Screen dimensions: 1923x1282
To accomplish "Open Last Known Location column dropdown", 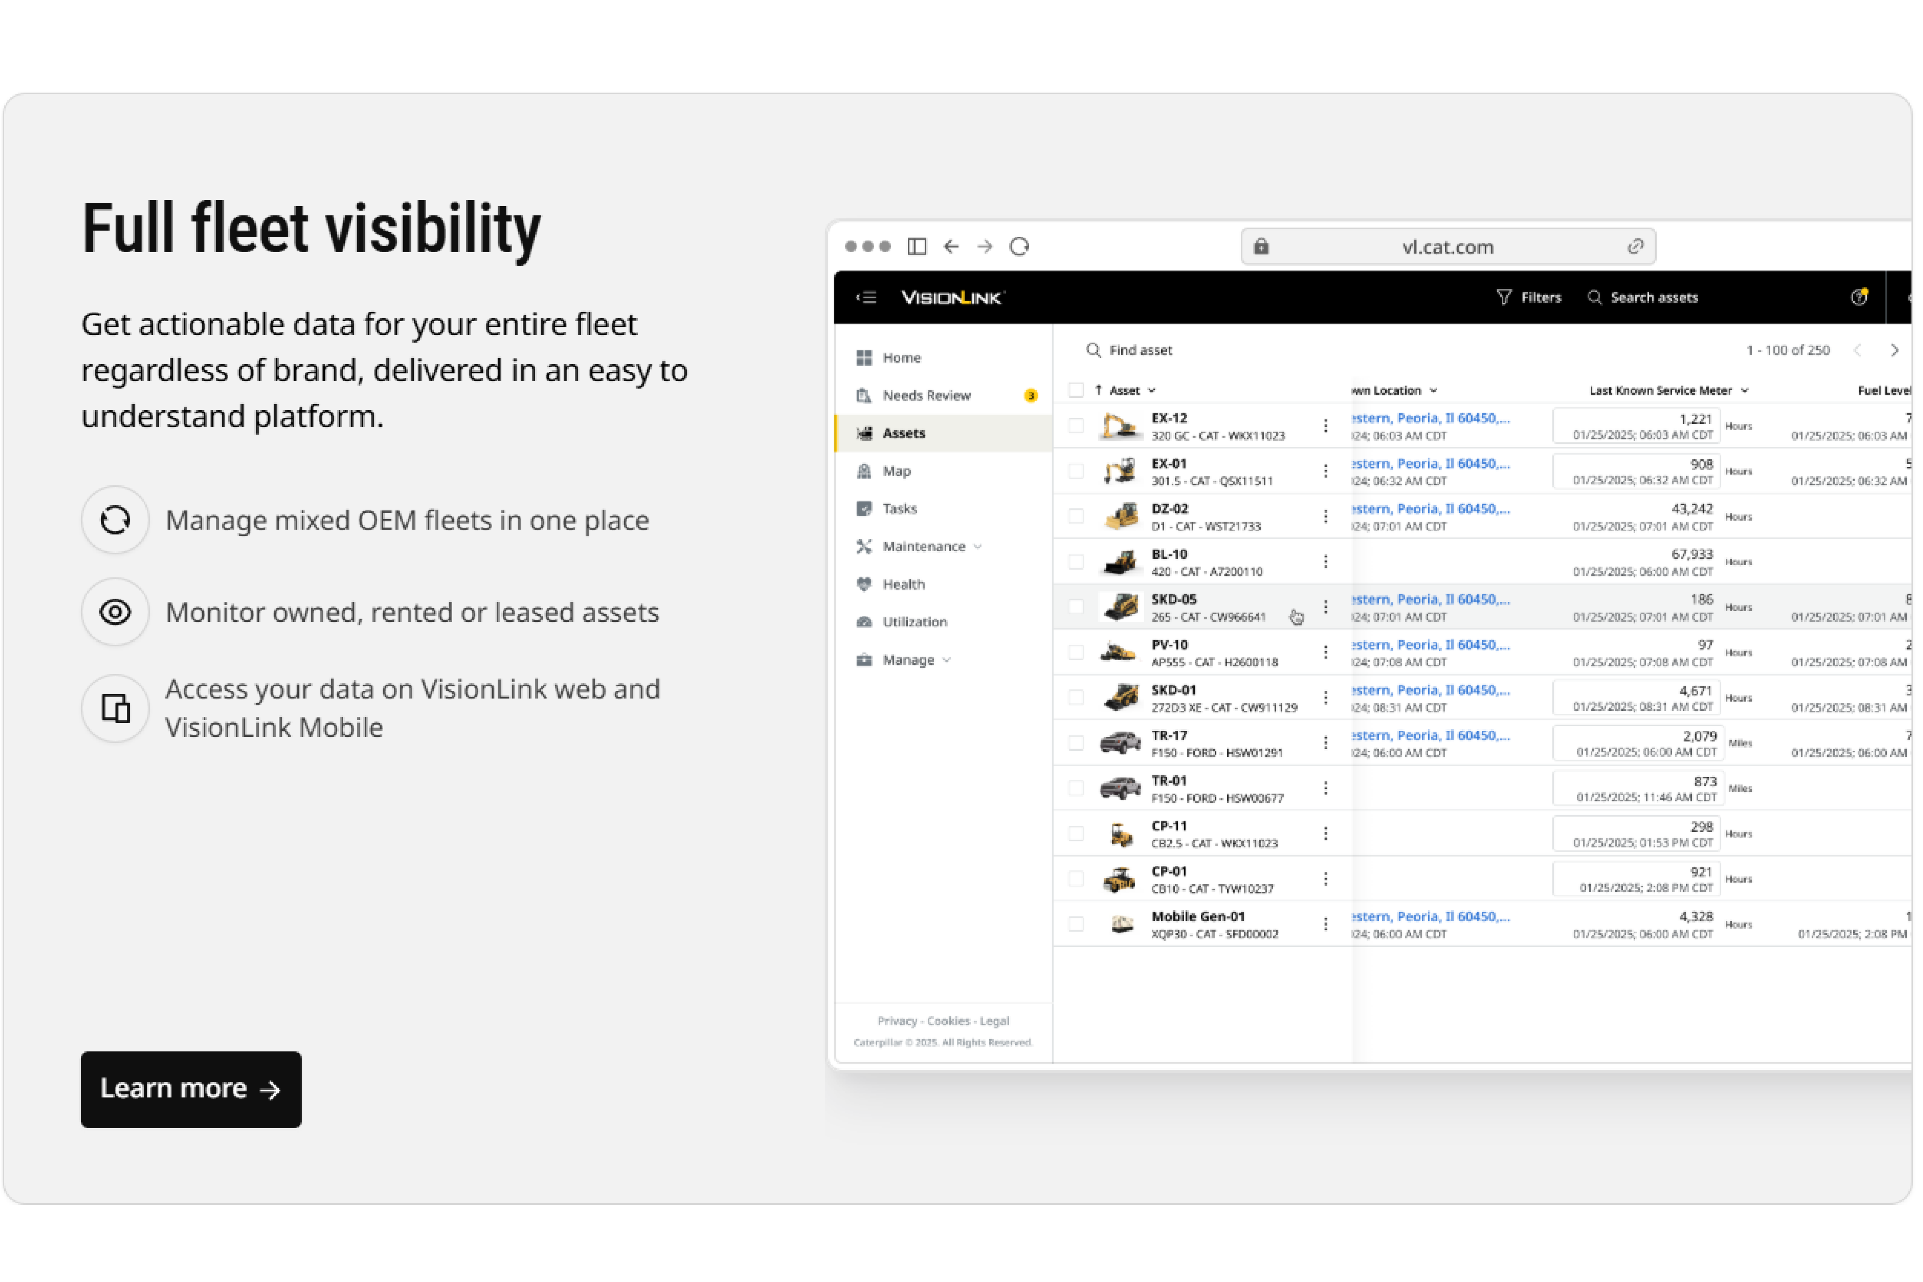I will tap(1433, 391).
